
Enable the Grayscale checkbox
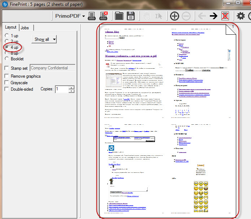coord(7,83)
